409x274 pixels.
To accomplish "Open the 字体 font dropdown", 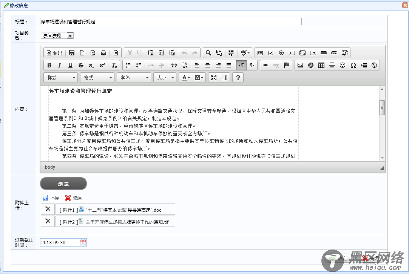I will (134, 78).
